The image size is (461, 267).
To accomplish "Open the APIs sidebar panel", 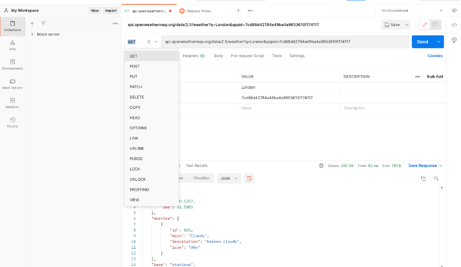I will (12, 46).
